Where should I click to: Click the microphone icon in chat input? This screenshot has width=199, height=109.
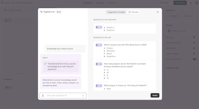click(x=43, y=96)
